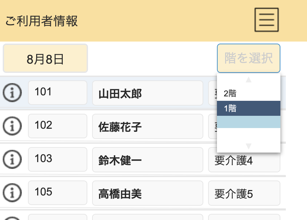Click info icon for room 103
The width and height of the screenshot is (307, 220).
12,159
